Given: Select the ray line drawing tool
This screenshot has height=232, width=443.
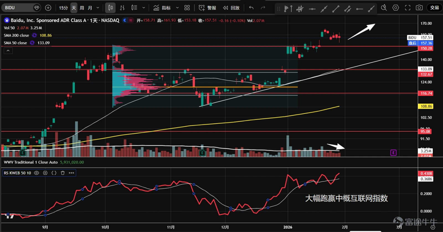Looking at the screenshot, I should click(x=371, y=9).
